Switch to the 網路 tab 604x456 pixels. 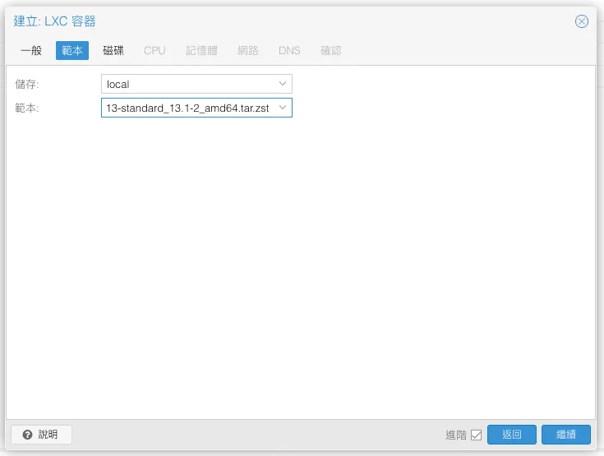click(x=248, y=50)
